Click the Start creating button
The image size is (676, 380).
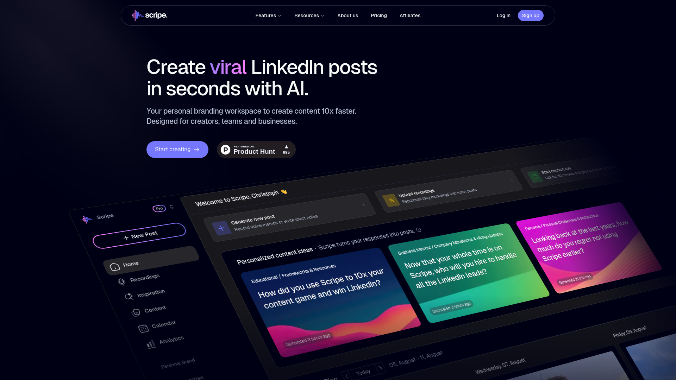pos(177,150)
